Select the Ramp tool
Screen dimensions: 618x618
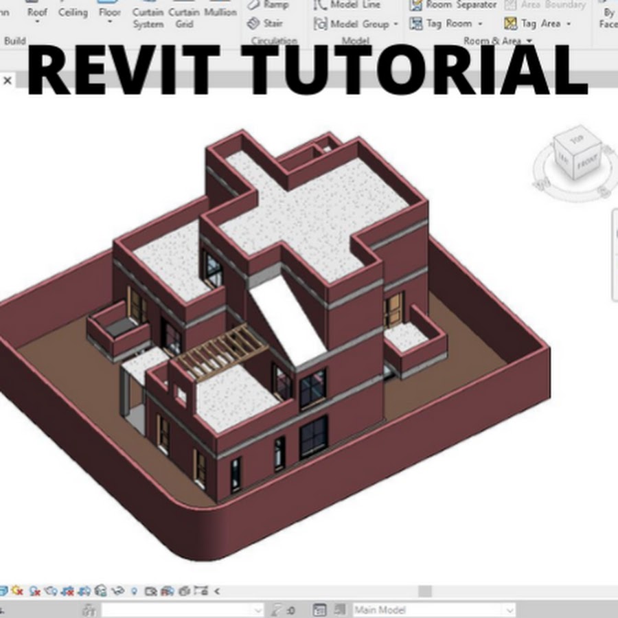(268, 5)
